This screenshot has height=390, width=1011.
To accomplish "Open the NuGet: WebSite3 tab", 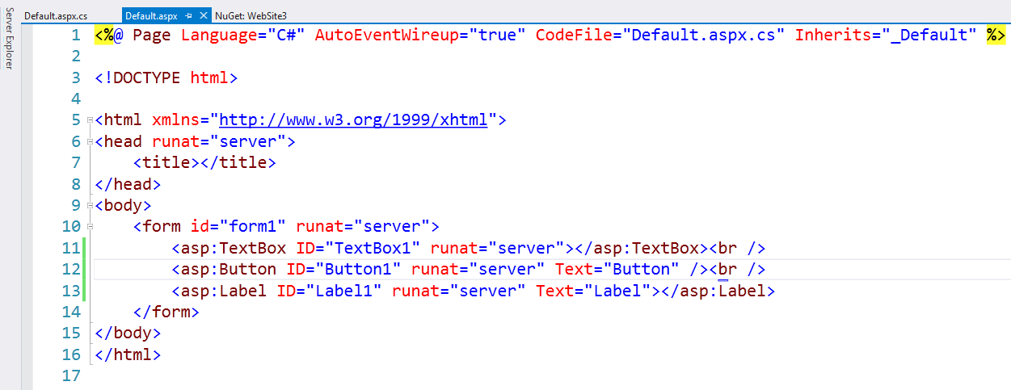I will (x=251, y=15).
